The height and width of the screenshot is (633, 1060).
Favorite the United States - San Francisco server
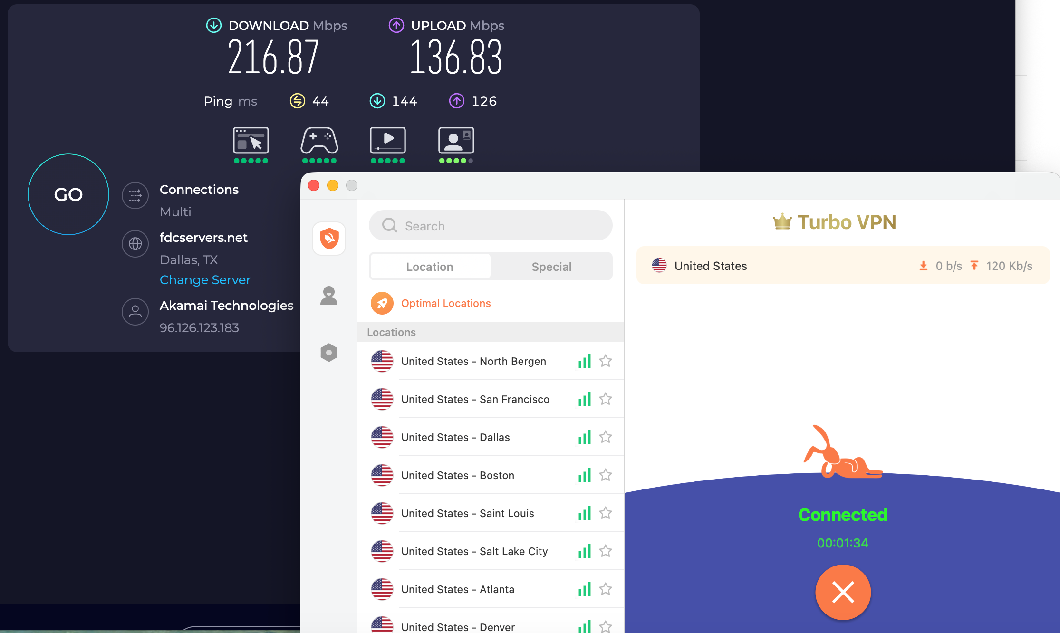606,399
